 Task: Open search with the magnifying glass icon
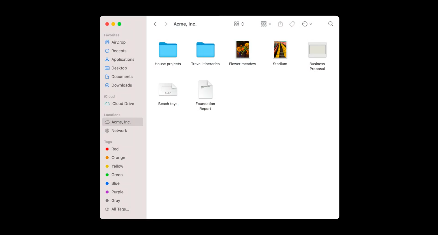pos(331,24)
